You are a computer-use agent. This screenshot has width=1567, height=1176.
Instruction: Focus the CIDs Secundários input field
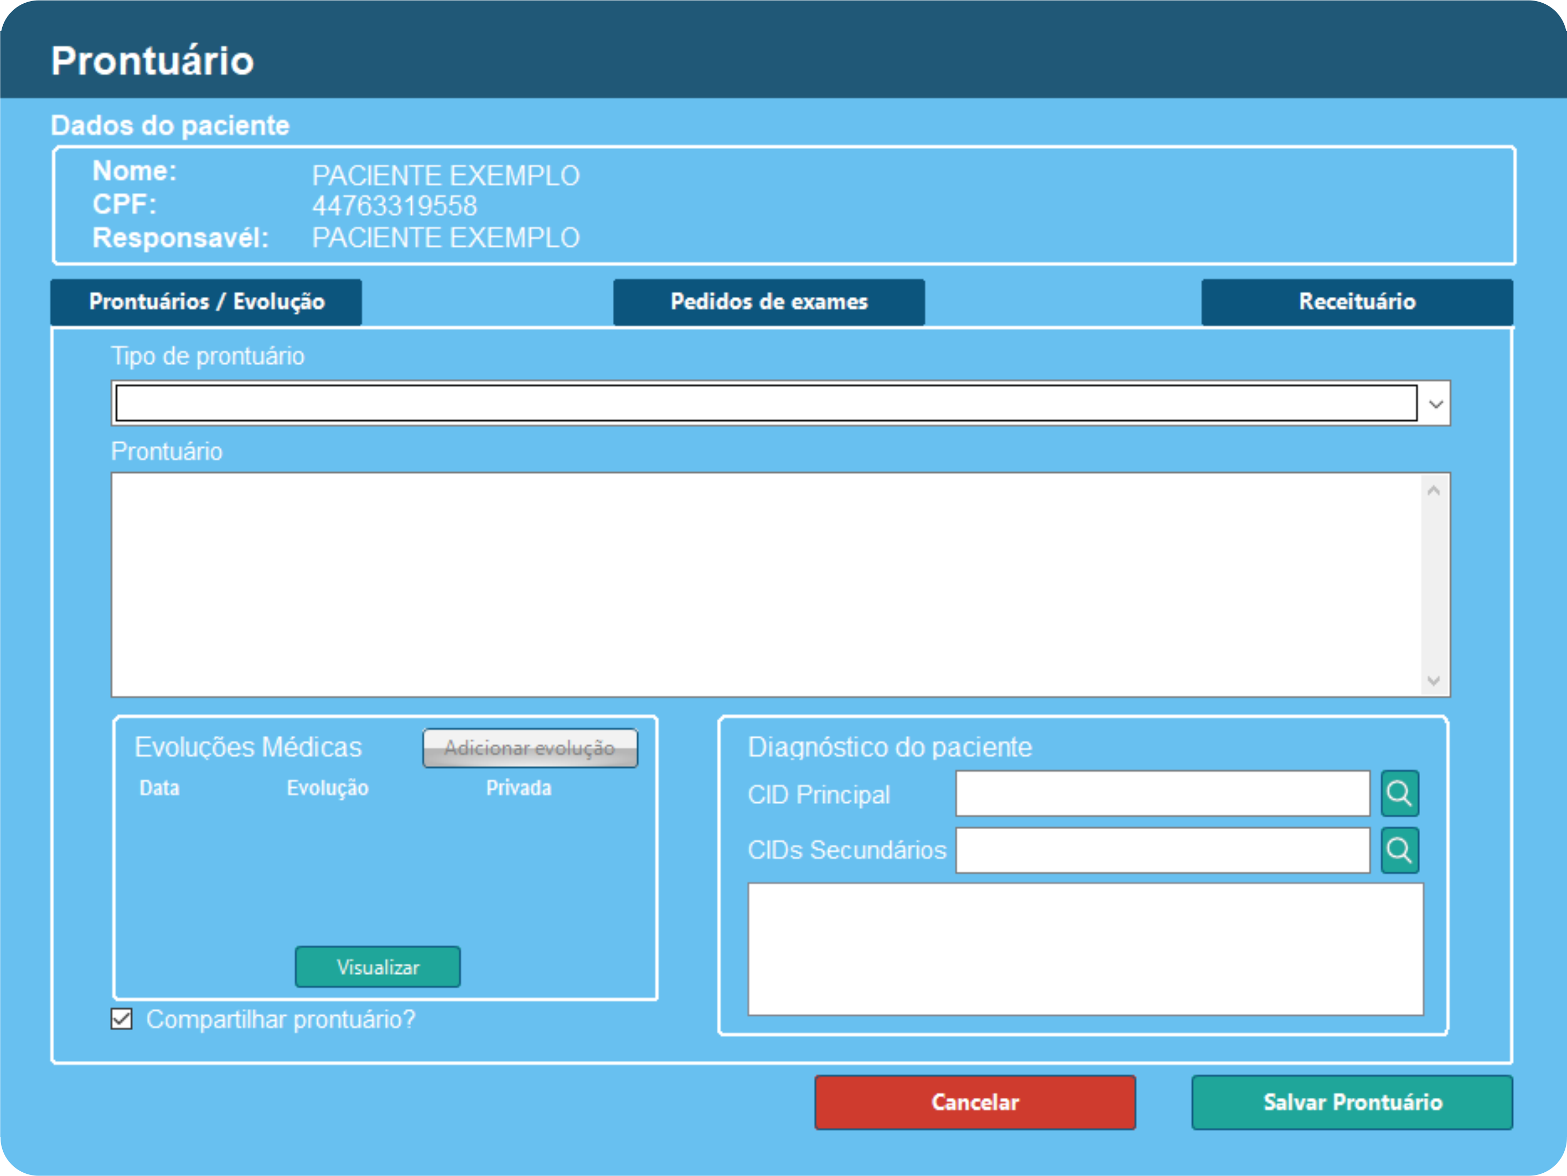click(1162, 850)
